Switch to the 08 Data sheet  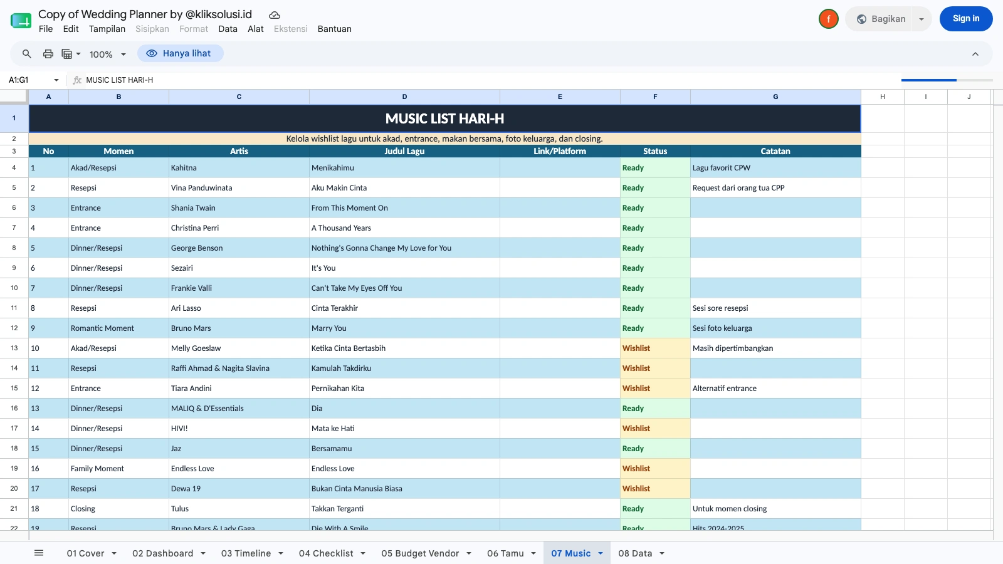tap(635, 553)
